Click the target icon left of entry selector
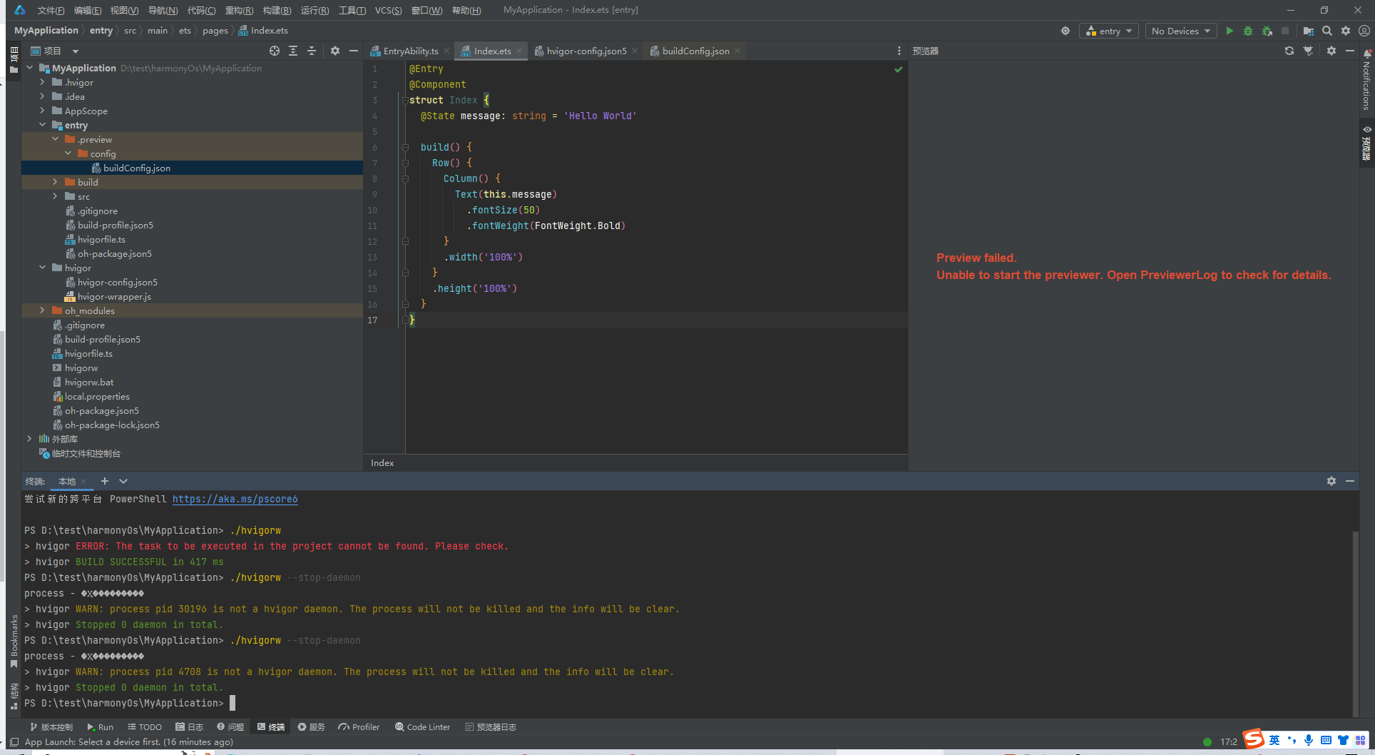This screenshot has width=1375, height=755. click(1065, 31)
